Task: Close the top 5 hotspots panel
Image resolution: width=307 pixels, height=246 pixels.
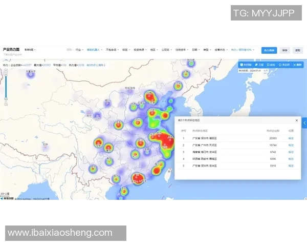Action: (x=297, y=120)
